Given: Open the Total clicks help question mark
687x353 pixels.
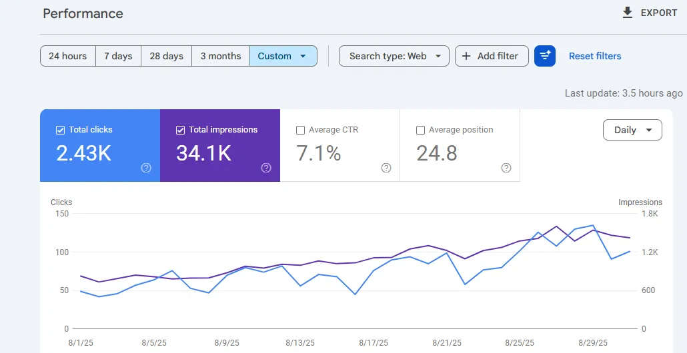Looking at the screenshot, I should click(146, 168).
